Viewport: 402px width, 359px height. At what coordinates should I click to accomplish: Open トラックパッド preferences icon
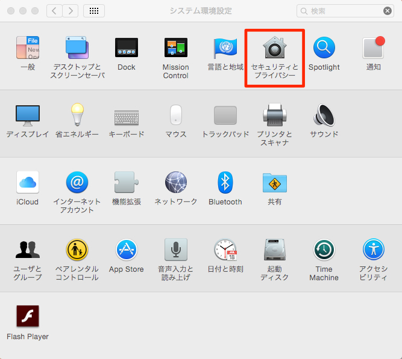pyautogui.click(x=225, y=115)
